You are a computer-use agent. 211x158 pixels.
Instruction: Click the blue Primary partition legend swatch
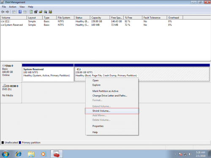(20, 142)
